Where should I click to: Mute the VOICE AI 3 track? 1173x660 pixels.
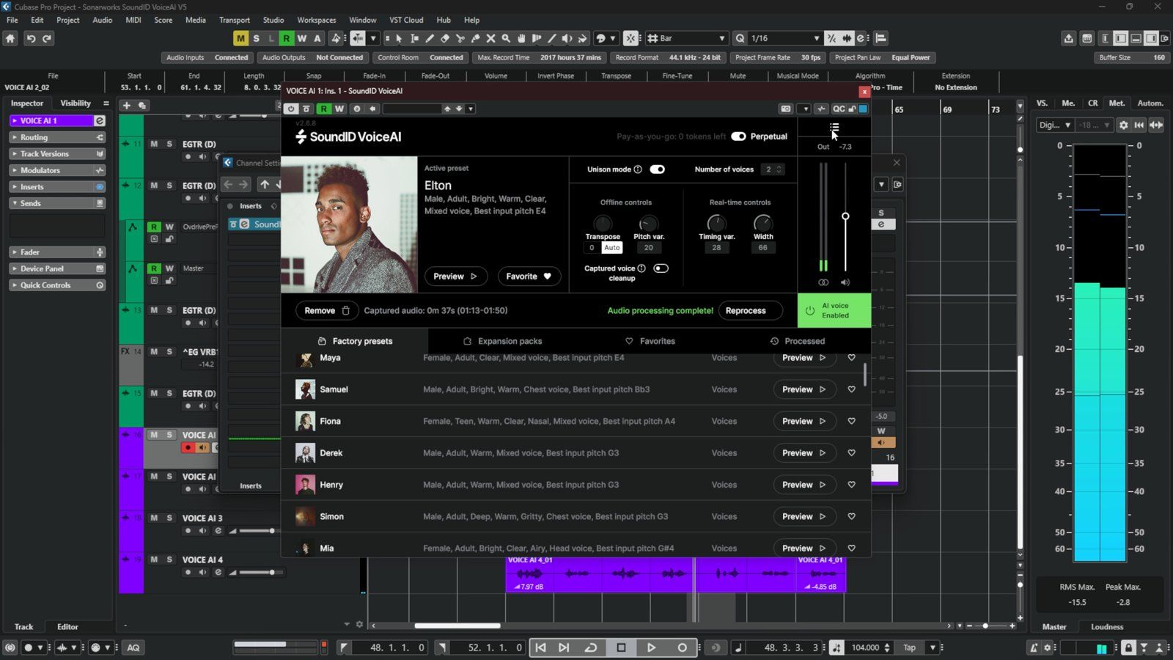154,518
